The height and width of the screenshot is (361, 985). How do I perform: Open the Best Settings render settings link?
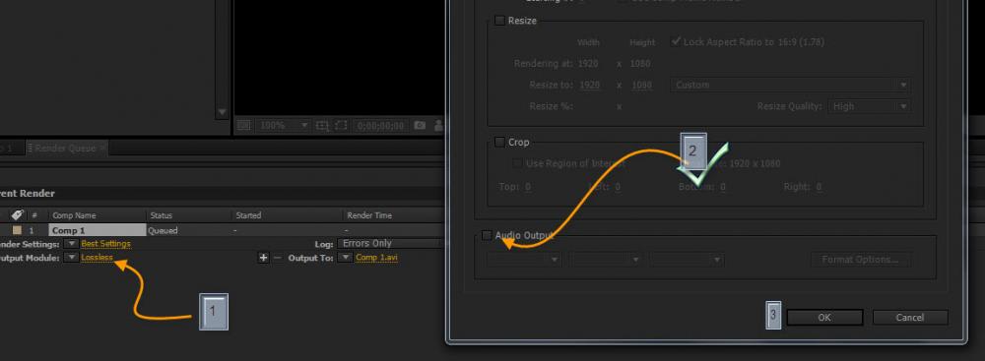click(x=105, y=244)
